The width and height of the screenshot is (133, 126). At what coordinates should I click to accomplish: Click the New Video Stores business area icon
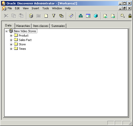(x=11, y=31)
